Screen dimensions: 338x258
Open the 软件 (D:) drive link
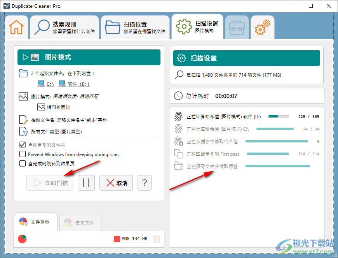(x=78, y=84)
